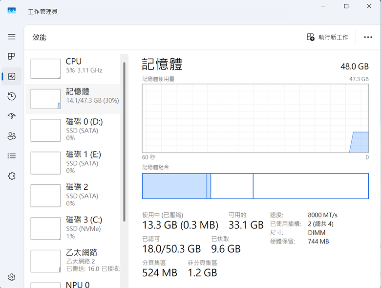Click the in-use segment of memory composition bar
Screen dimensions: 381x288
tap(174, 186)
